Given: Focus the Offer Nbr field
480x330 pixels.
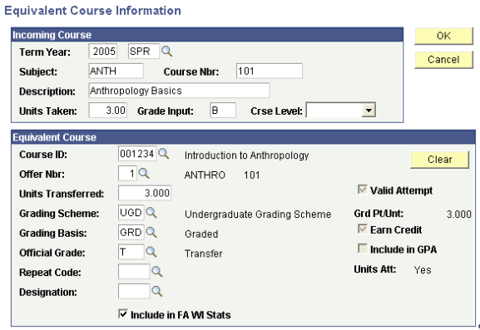Looking at the screenshot, I should point(127,174).
